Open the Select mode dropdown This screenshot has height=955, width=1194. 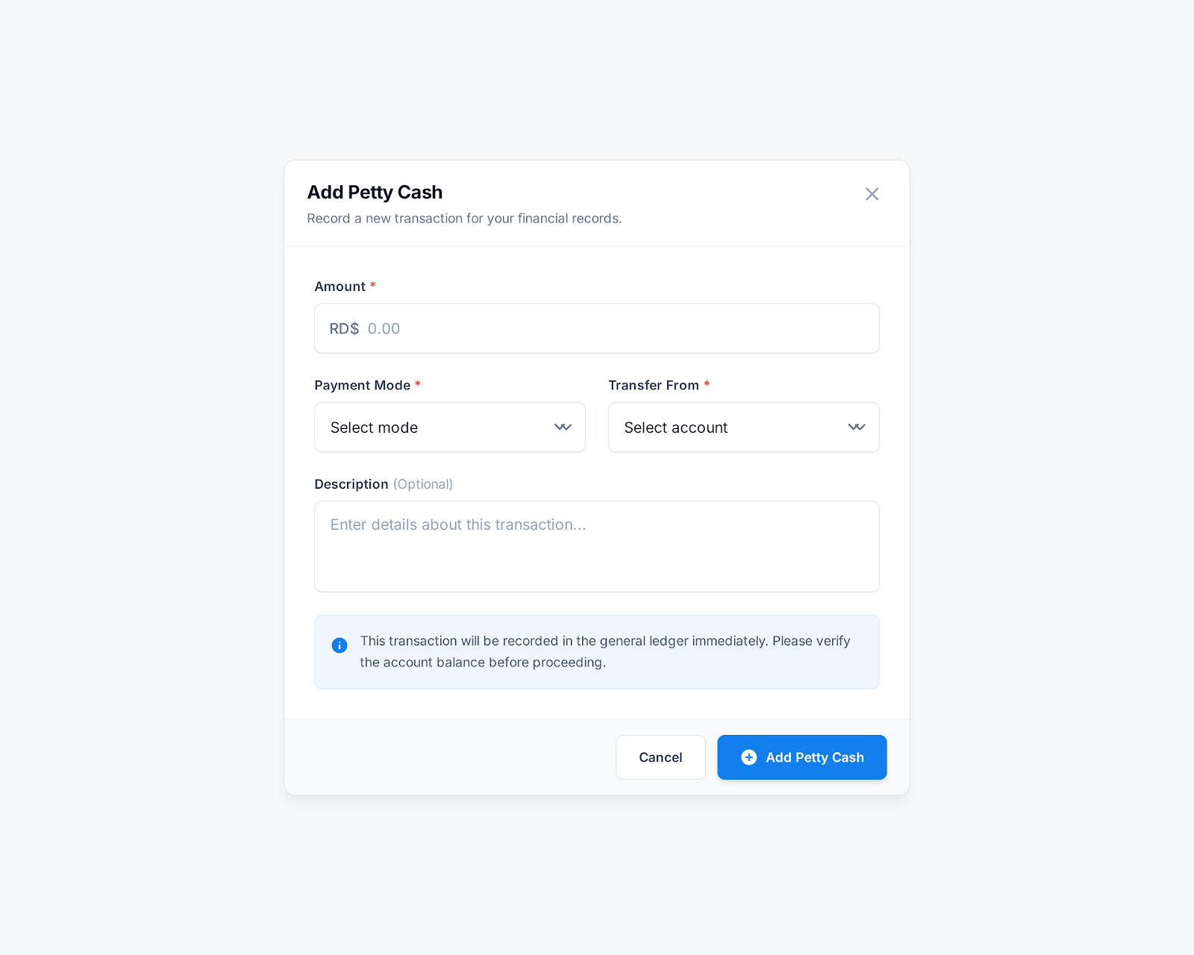pyautogui.click(x=449, y=428)
